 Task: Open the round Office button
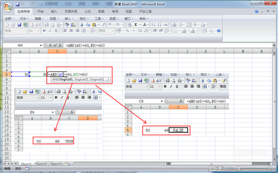8,7
